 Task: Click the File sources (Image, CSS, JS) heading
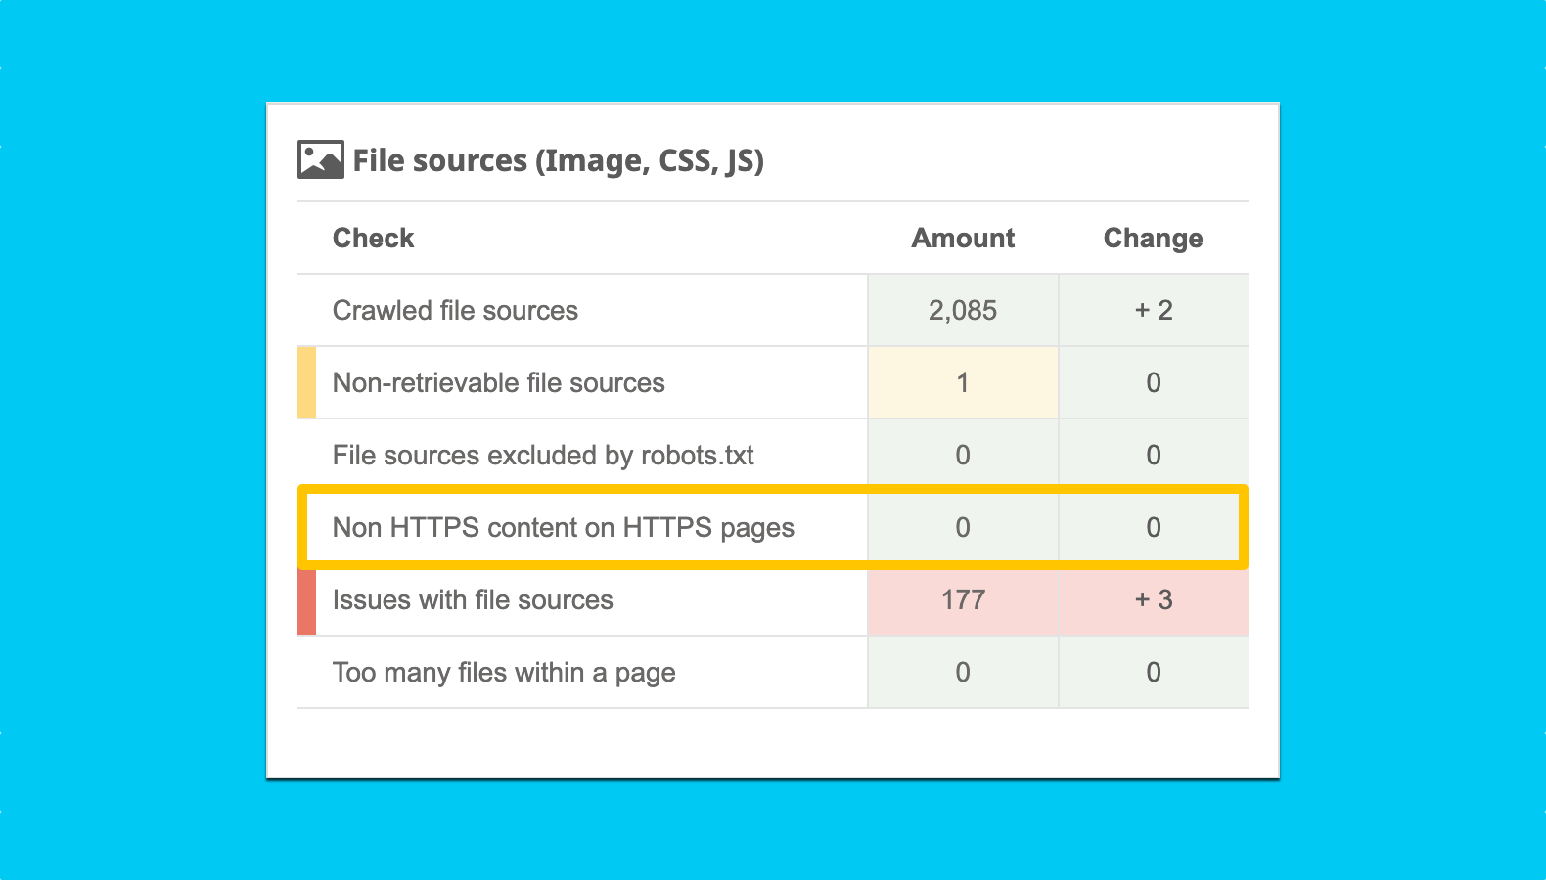click(x=558, y=160)
